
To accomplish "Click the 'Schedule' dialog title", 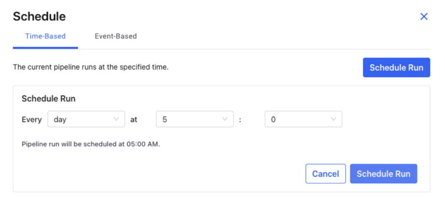I will coord(39,17).
